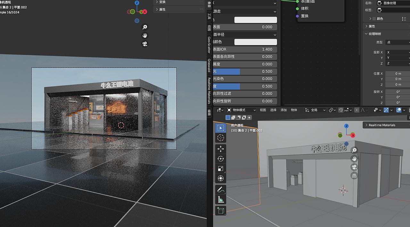Expand the 颜色 sub-panel
This screenshot has height=227, width=410.
pyautogui.click(x=371, y=19)
